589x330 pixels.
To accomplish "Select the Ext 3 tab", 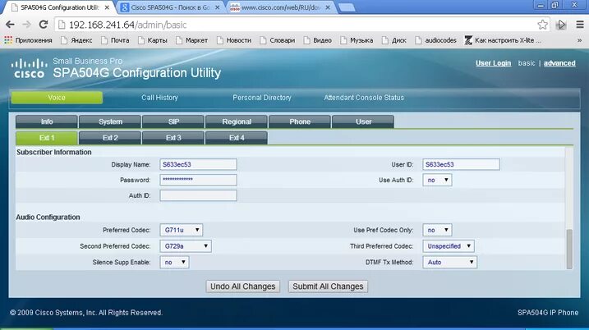I will point(173,138).
